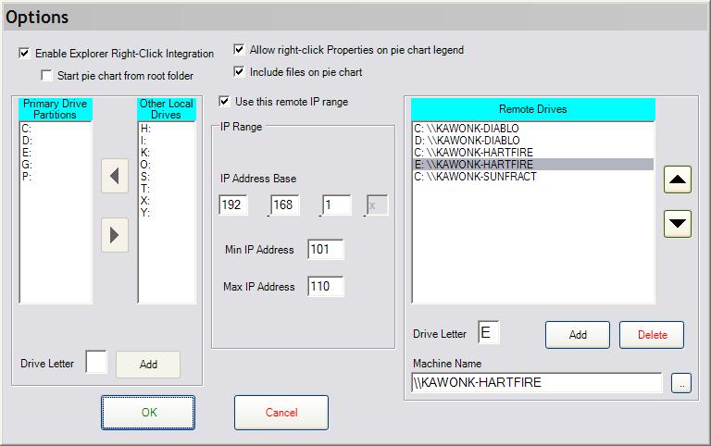The height and width of the screenshot is (446, 711).
Task: Click the Max IP Address field
Action: pos(326,287)
